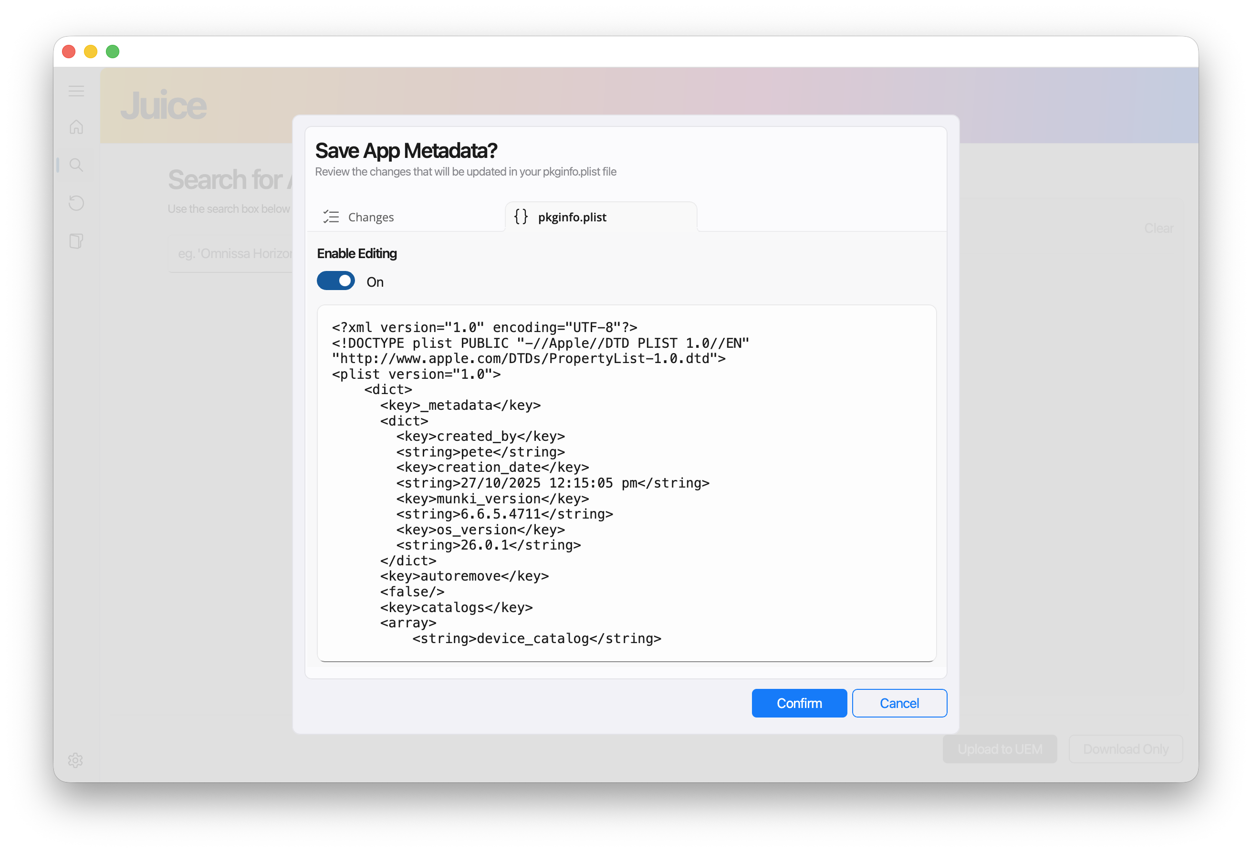Image resolution: width=1252 pixels, height=853 pixels.
Task: Switch to the Changes tab
Action: tap(371, 217)
